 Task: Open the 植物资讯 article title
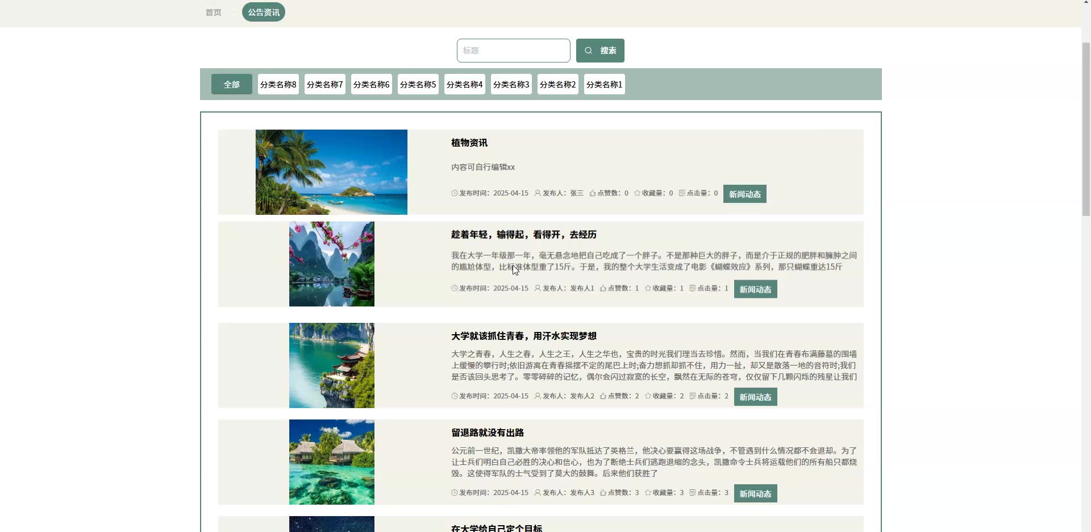[469, 143]
